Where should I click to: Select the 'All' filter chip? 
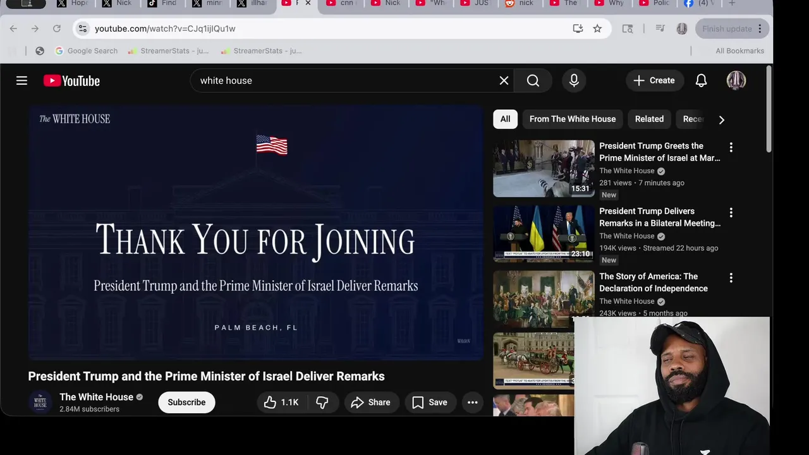(505, 119)
